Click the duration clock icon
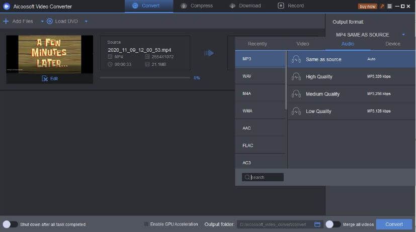Viewport: 416px width, 232px height. [110, 64]
